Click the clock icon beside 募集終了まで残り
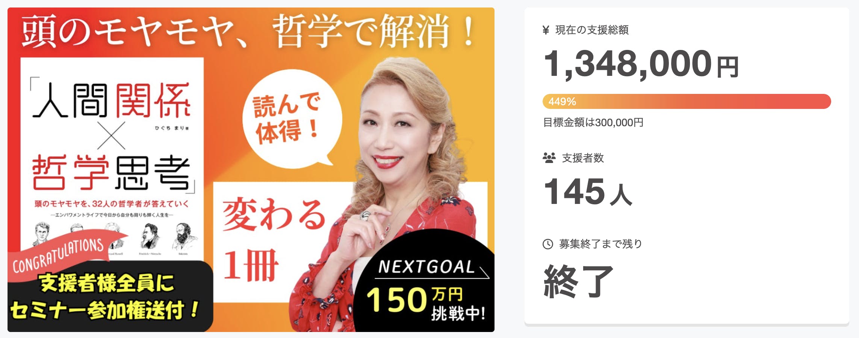This screenshot has height=338, width=859. [x=548, y=244]
